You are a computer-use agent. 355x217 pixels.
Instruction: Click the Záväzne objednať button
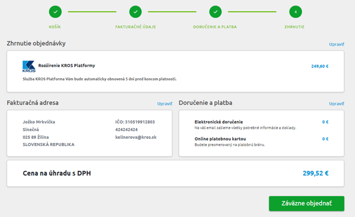tap(306, 204)
